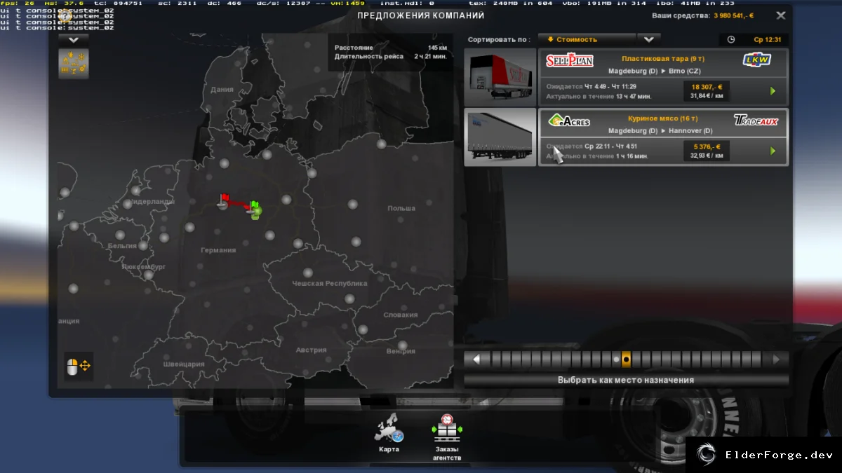View blue curtain trailer thumbnail
Image resolution: width=842 pixels, height=473 pixels.
tap(500, 137)
